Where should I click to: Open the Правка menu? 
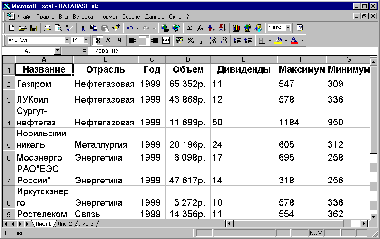pyautogui.click(x=45, y=17)
